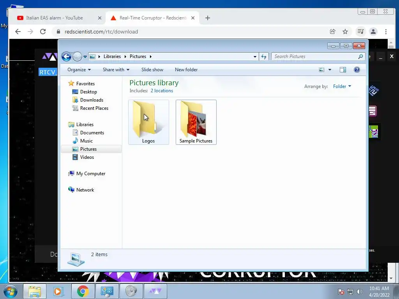Click Chrome's forward arrow

[30, 32]
